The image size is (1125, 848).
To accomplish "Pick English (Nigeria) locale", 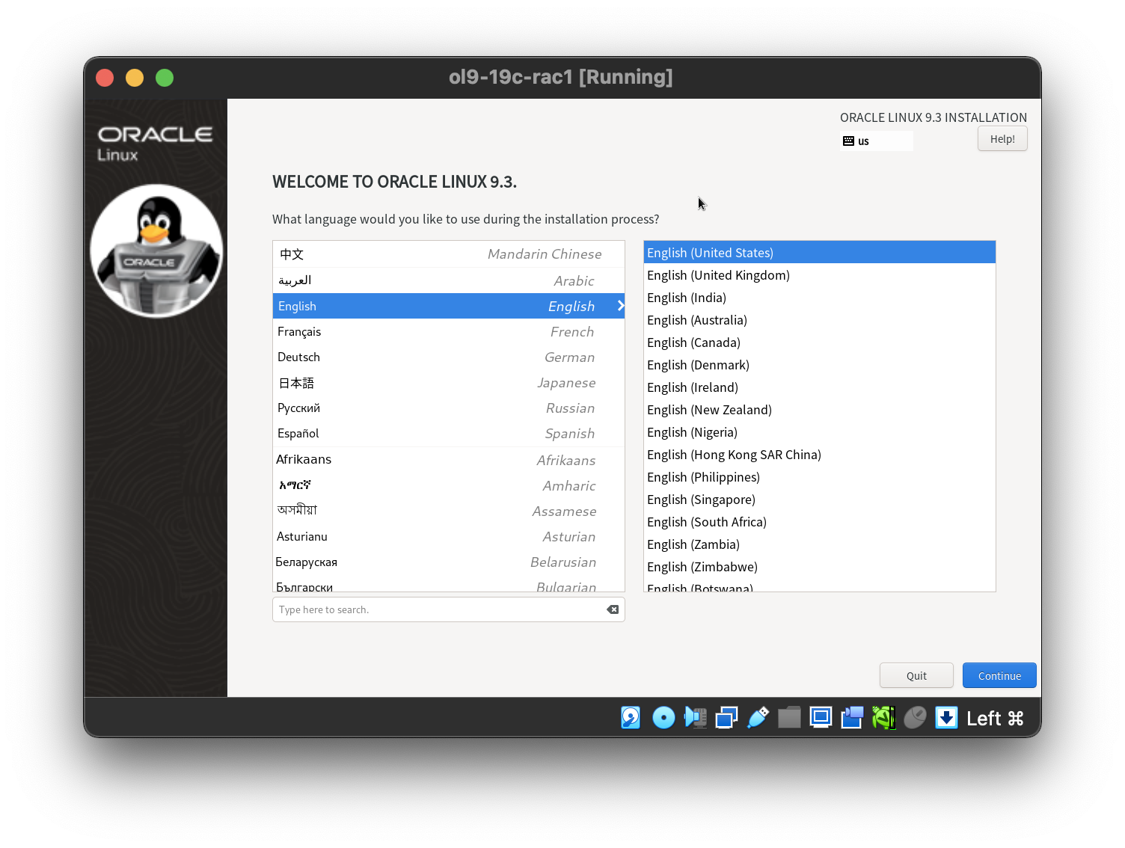I will [820, 431].
